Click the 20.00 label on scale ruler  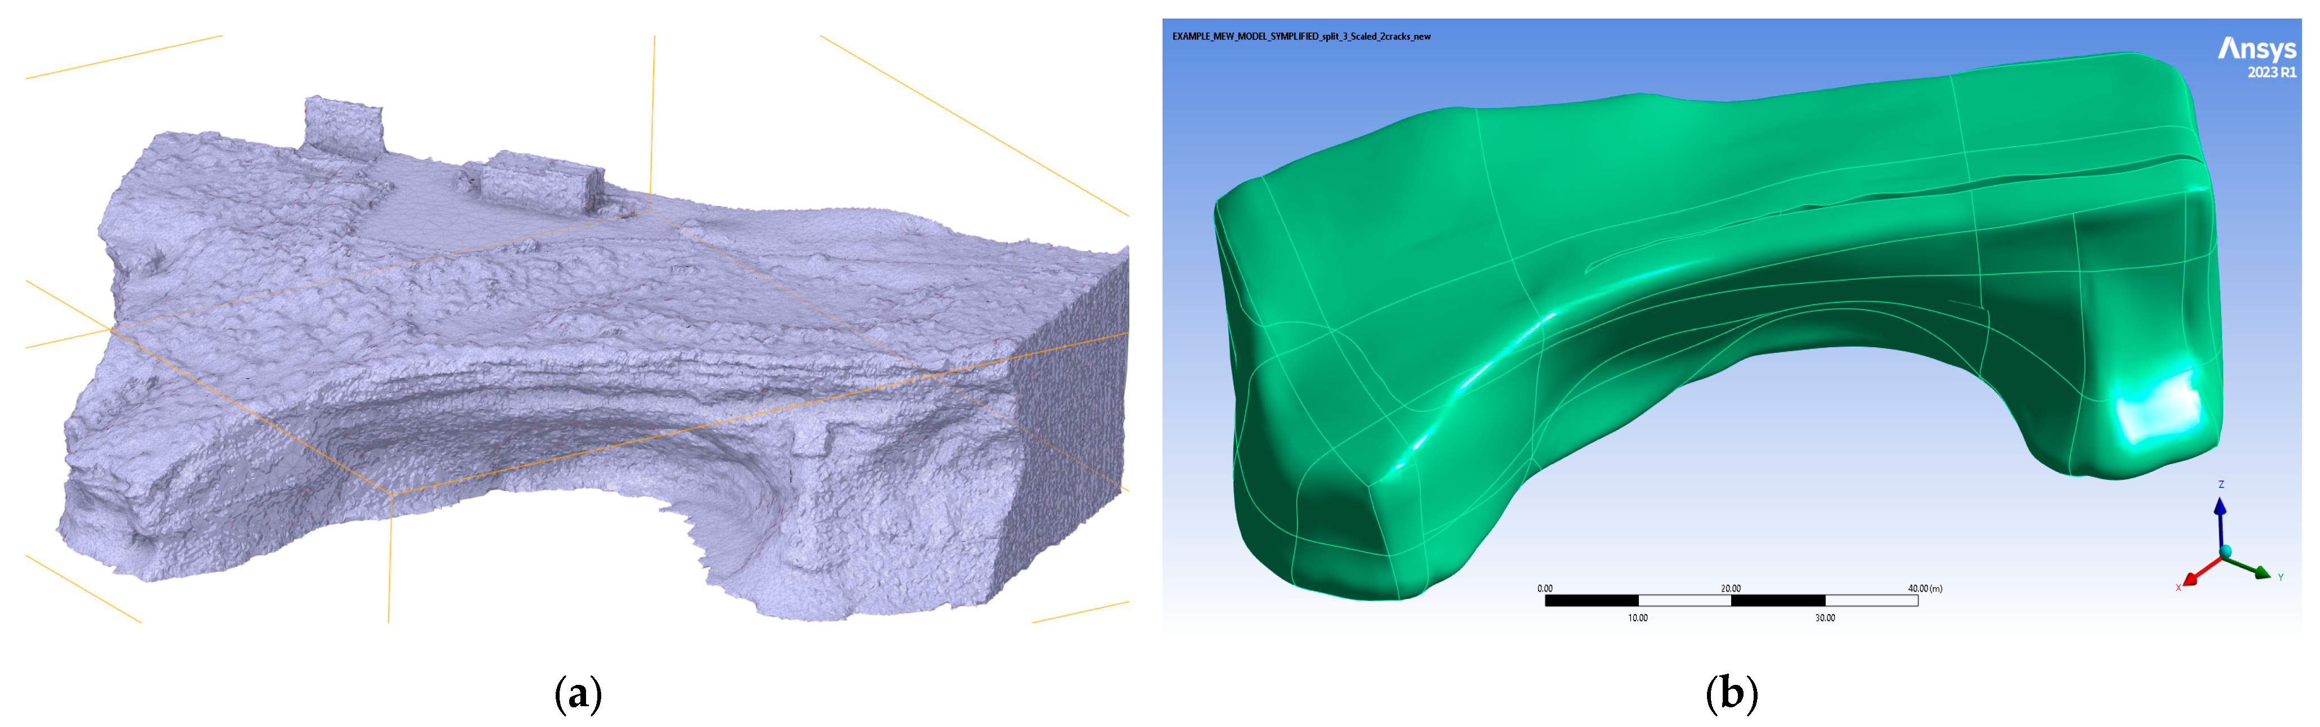1730,588
